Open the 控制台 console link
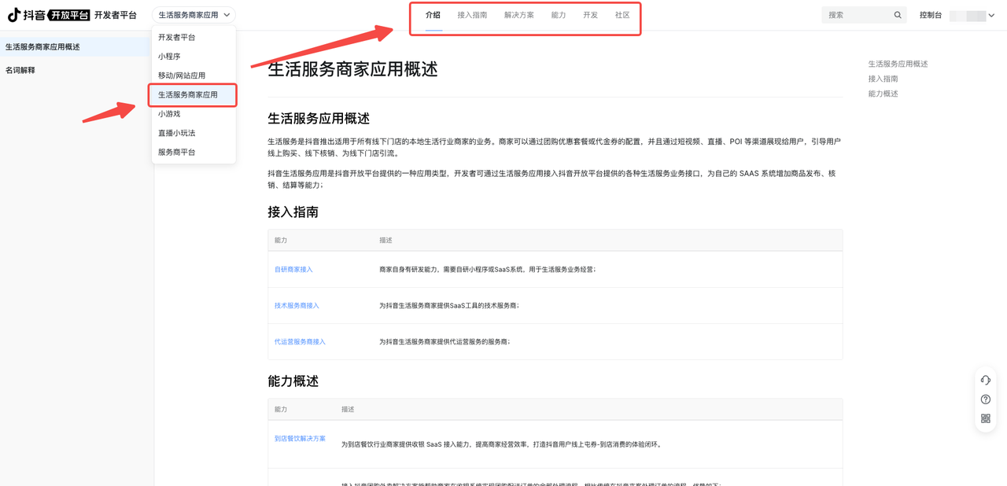 pos(931,15)
